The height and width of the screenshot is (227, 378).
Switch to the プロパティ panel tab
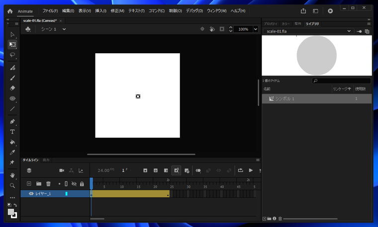[x=271, y=24]
